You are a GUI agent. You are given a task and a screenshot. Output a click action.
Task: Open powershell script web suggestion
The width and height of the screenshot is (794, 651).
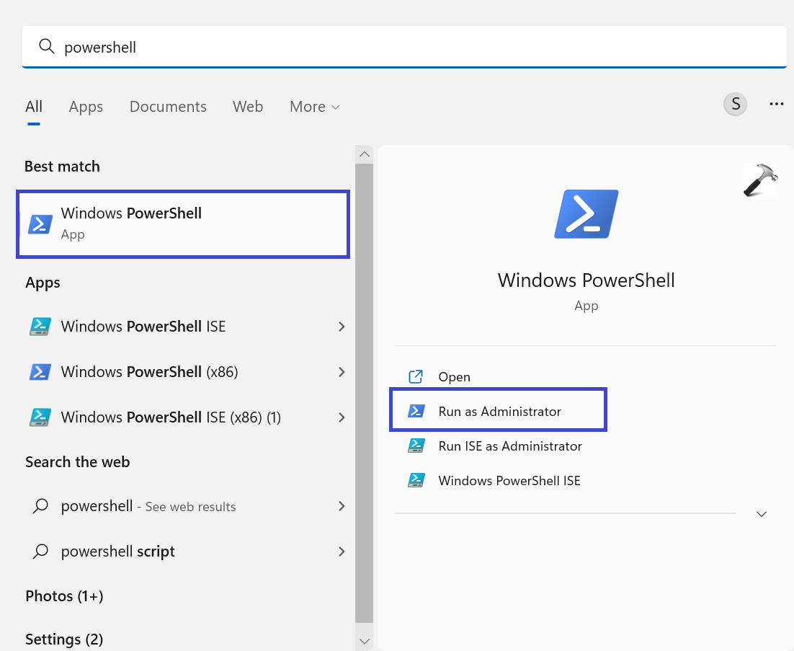click(118, 552)
